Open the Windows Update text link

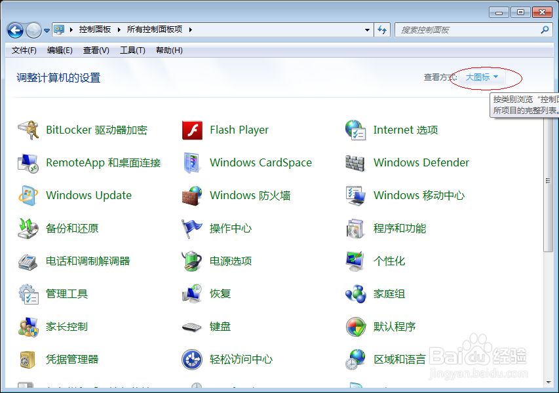[x=88, y=196]
